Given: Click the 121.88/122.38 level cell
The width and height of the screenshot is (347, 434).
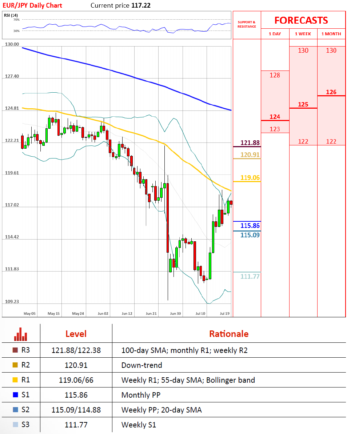Looking at the screenshot, I should pos(76,350).
